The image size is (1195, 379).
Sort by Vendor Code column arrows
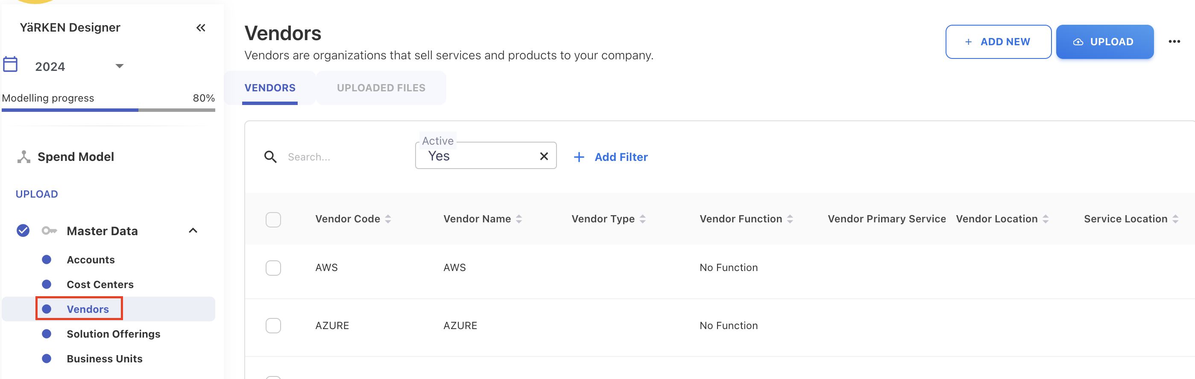pyautogui.click(x=388, y=219)
